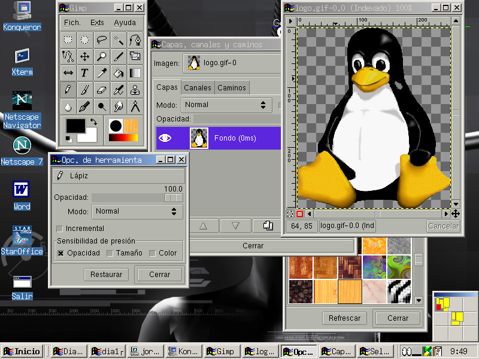Viewport: 479px width, 359px height.
Task: Select the Rectangle Select tool
Action: [68, 39]
